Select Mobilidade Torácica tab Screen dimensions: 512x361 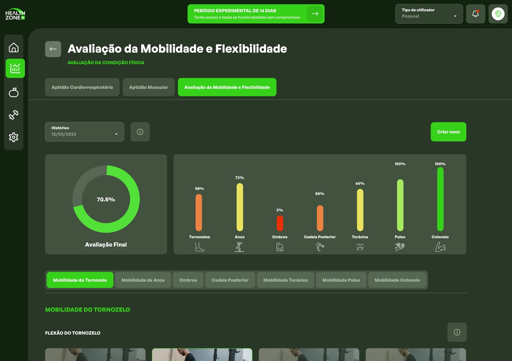(x=285, y=280)
